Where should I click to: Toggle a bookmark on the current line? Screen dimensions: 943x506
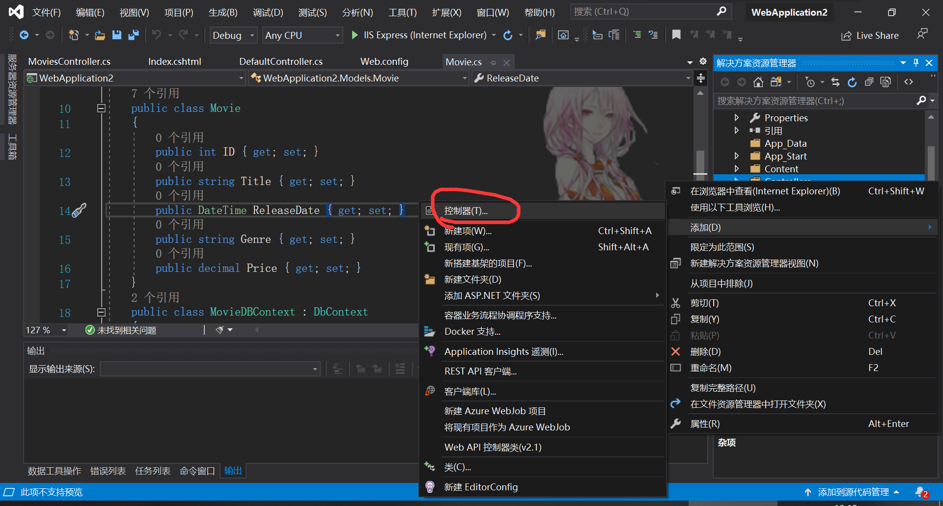[676, 35]
